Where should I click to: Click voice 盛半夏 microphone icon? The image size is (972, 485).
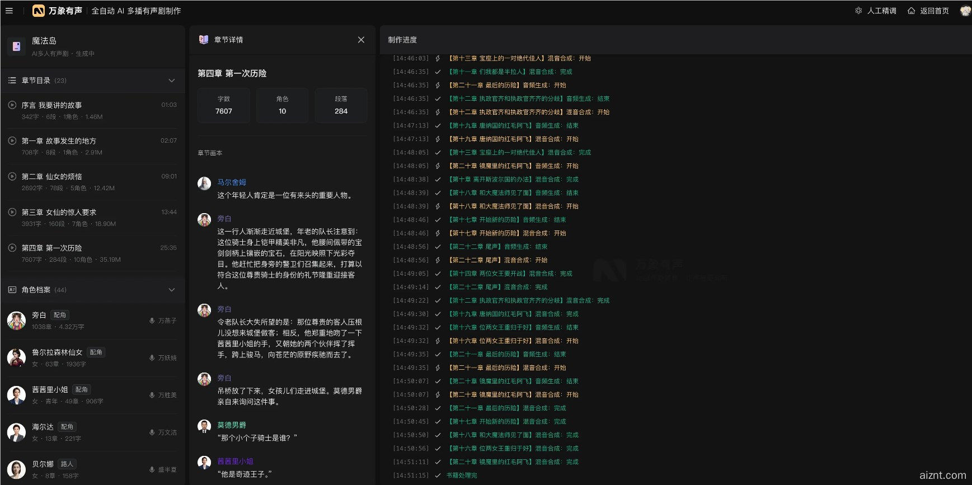tap(152, 469)
